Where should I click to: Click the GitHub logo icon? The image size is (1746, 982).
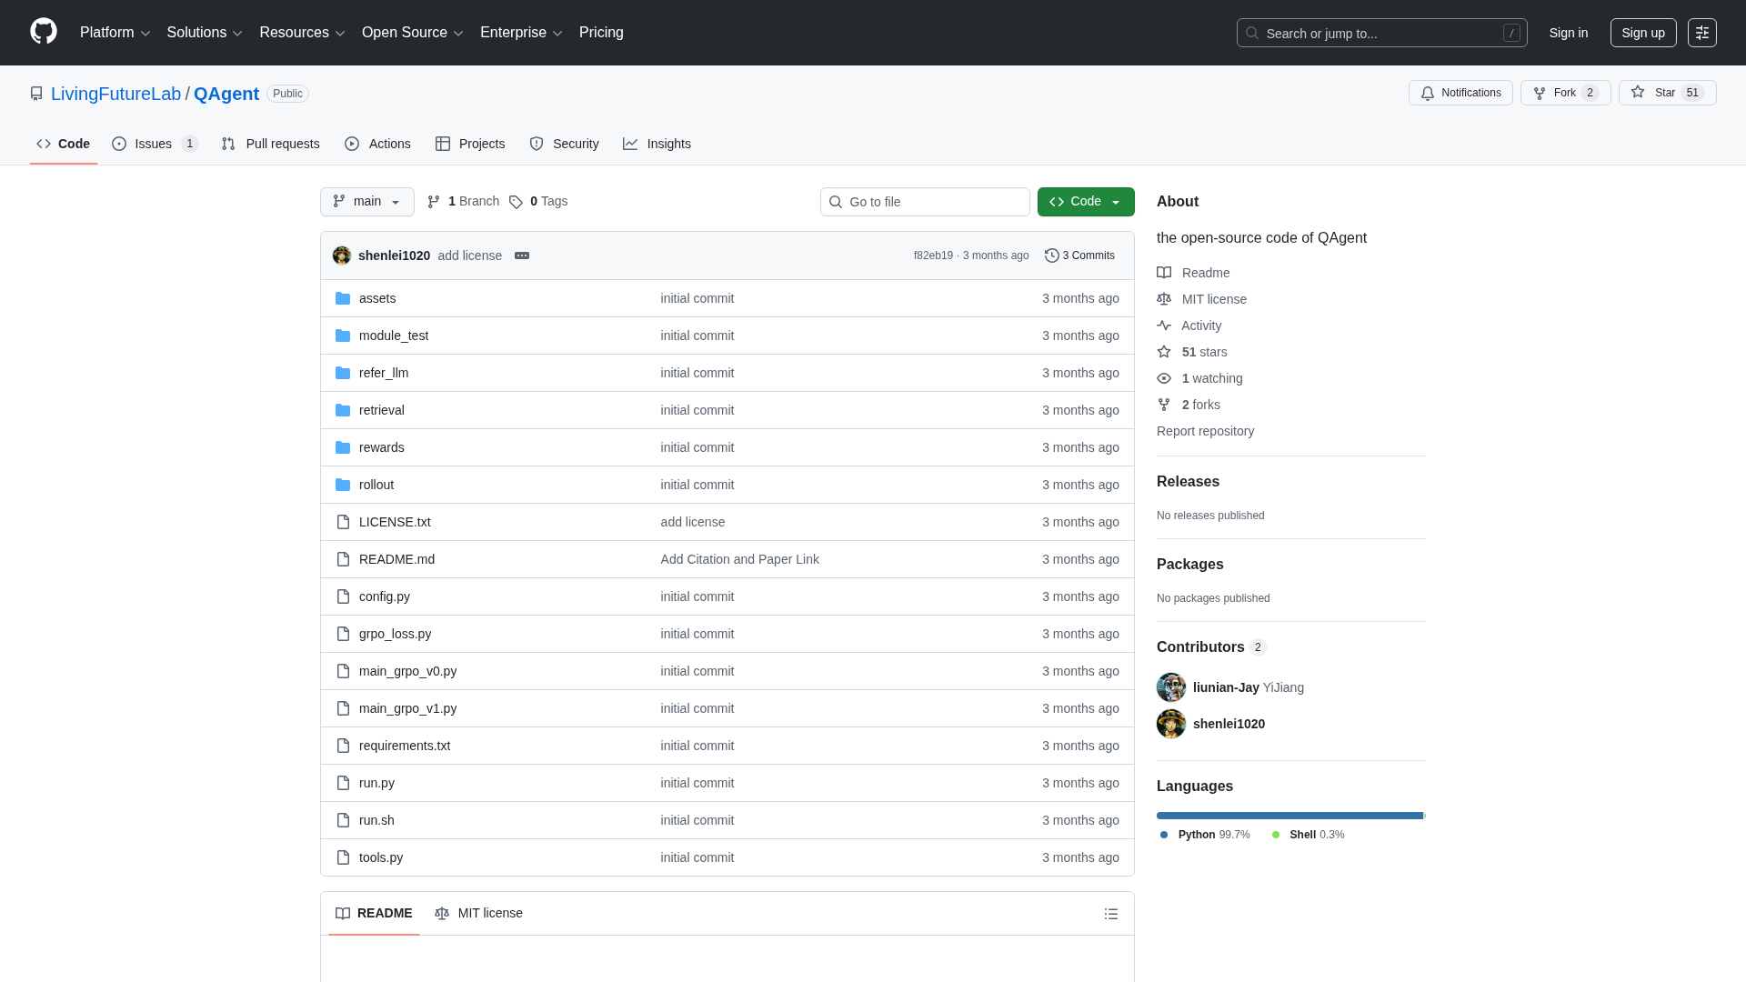click(44, 32)
